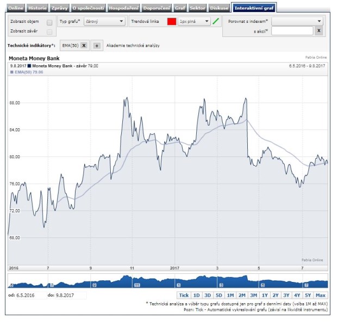Open the Porovnat s indexem dropdown

click(x=297, y=21)
